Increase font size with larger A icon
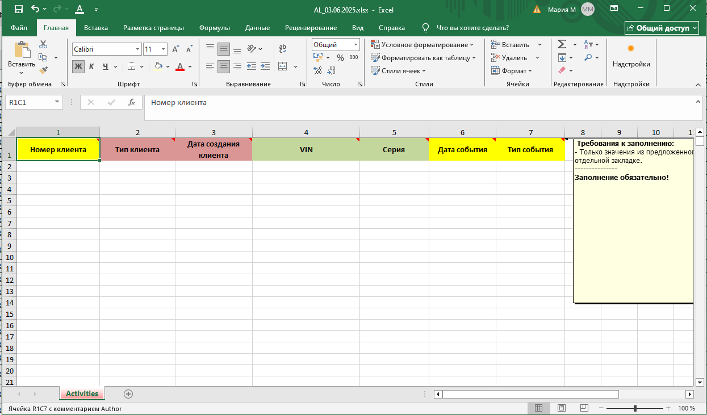This screenshot has height=415, width=707. coord(175,49)
